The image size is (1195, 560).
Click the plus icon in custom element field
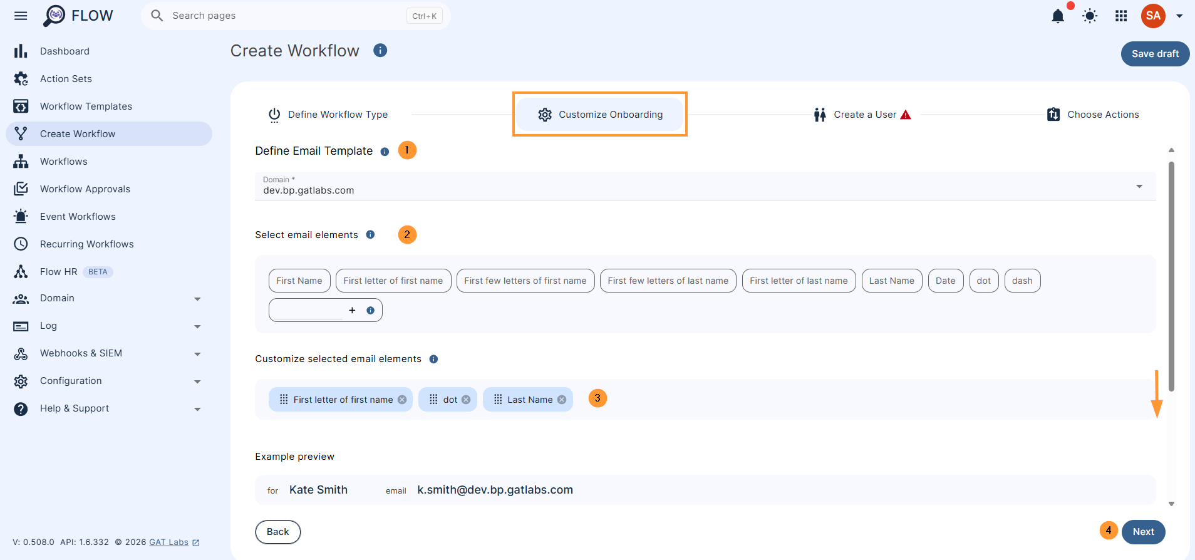click(x=352, y=310)
